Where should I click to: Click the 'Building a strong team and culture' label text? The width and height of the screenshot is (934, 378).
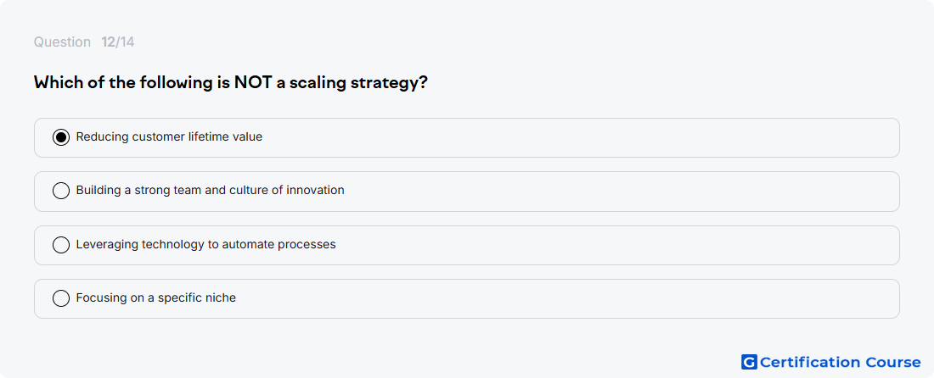(x=211, y=190)
